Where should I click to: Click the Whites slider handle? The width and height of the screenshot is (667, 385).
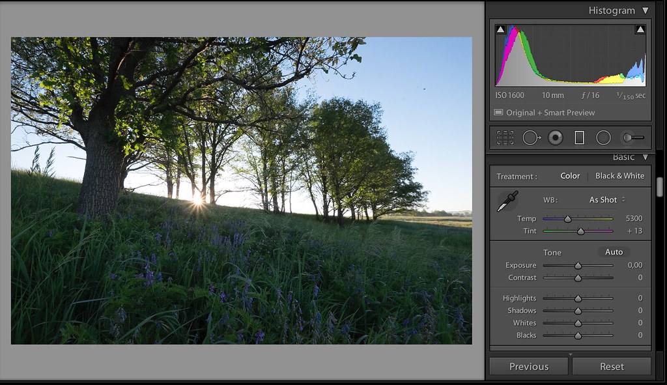578,323
